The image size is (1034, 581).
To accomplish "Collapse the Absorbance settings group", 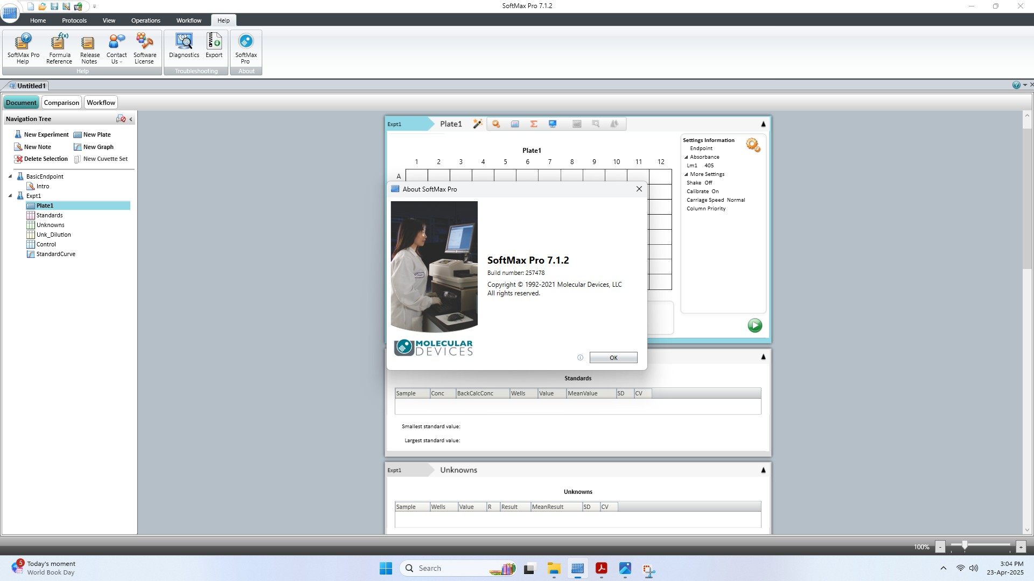I will click(x=686, y=157).
